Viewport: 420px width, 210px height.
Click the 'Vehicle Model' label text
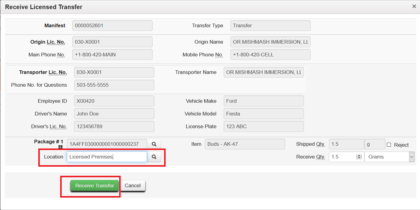coord(201,114)
